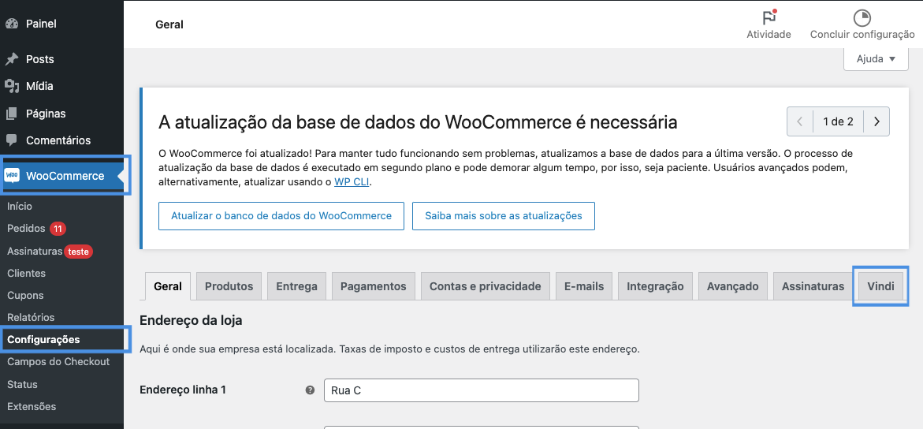Click the Endereço linha 1 input field
Screen dimensions: 923x429
[x=481, y=390]
